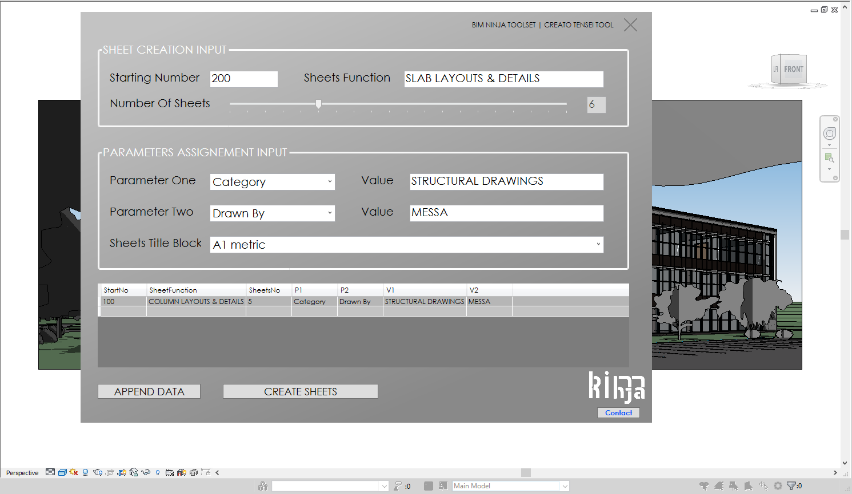The width and height of the screenshot is (852, 494).
Task: Toggle Drag Elements on Selection icon
Action: click(x=763, y=486)
